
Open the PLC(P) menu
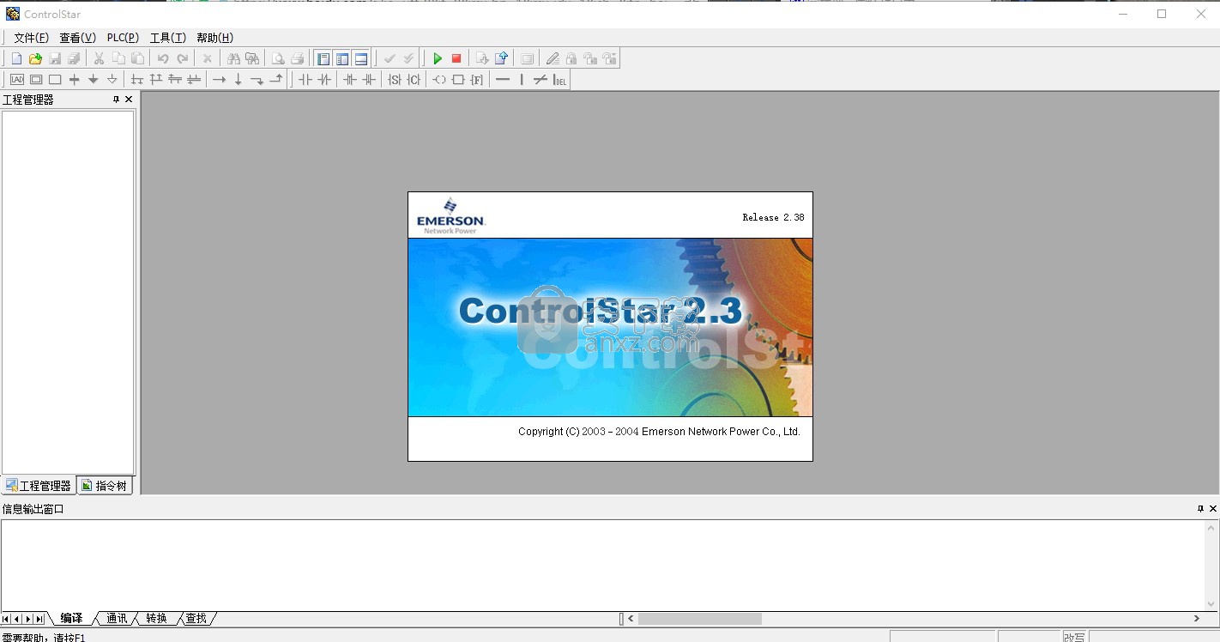coord(123,38)
